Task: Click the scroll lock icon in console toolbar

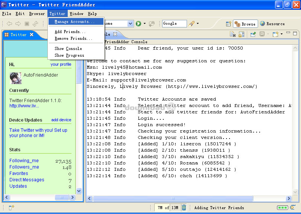Action: coord(241,34)
